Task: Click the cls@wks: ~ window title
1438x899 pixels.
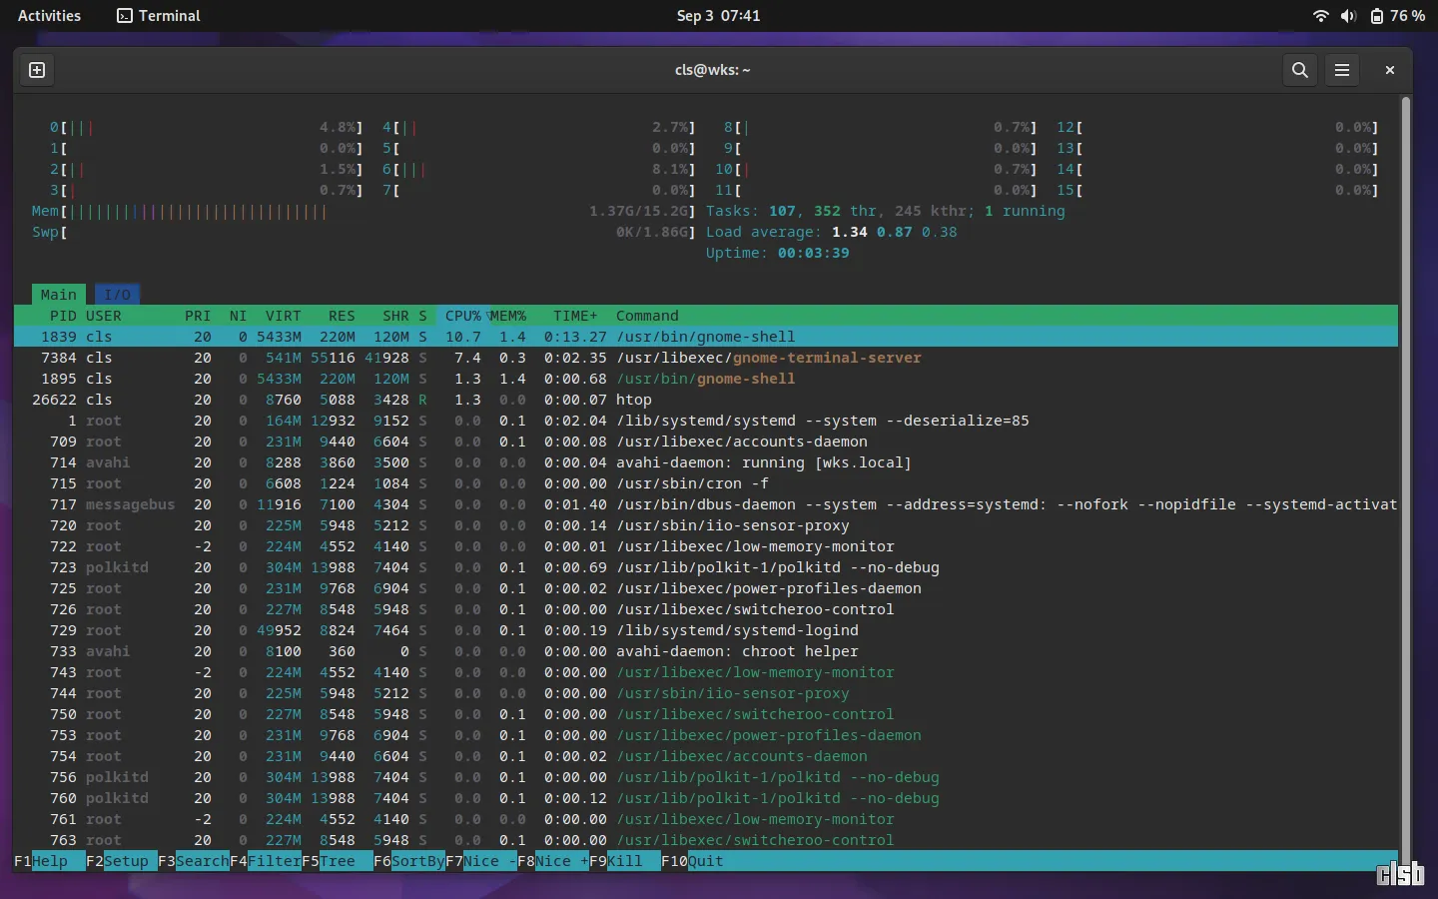Action: [x=712, y=70]
